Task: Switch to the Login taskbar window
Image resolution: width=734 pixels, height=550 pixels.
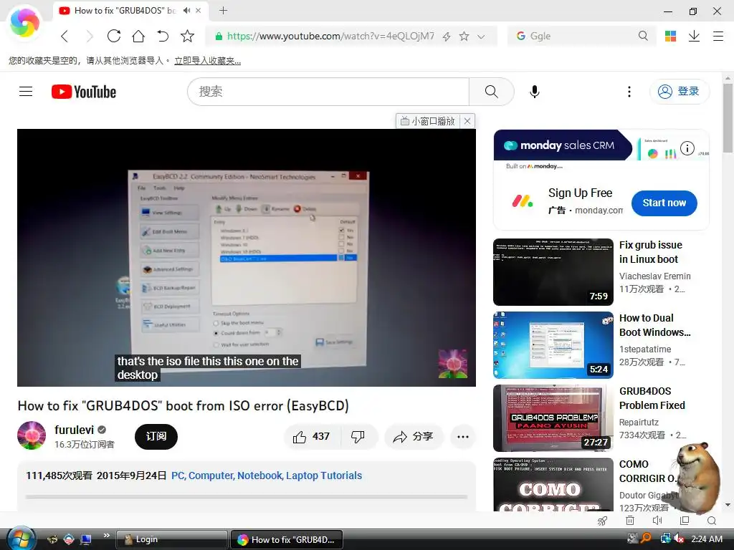Action: click(x=171, y=539)
